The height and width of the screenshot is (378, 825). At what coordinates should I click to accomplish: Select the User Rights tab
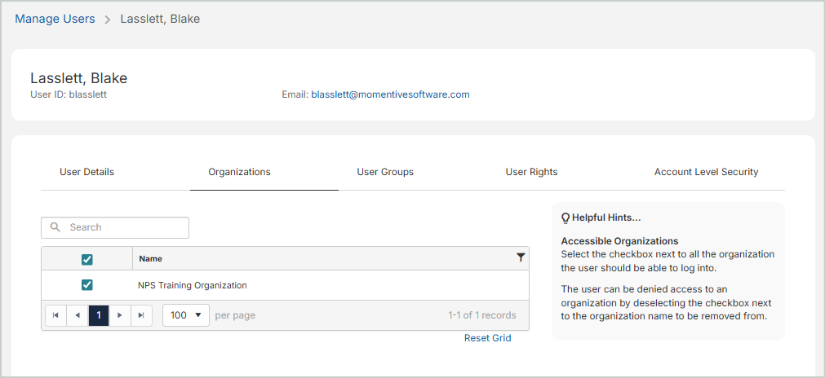pyautogui.click(x=531, y=172)
